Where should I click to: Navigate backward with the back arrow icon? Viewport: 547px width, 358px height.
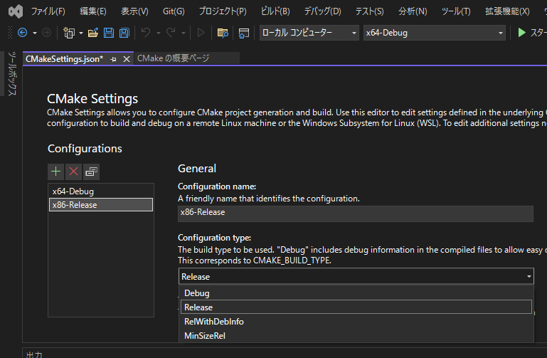[x=22, y=33]
